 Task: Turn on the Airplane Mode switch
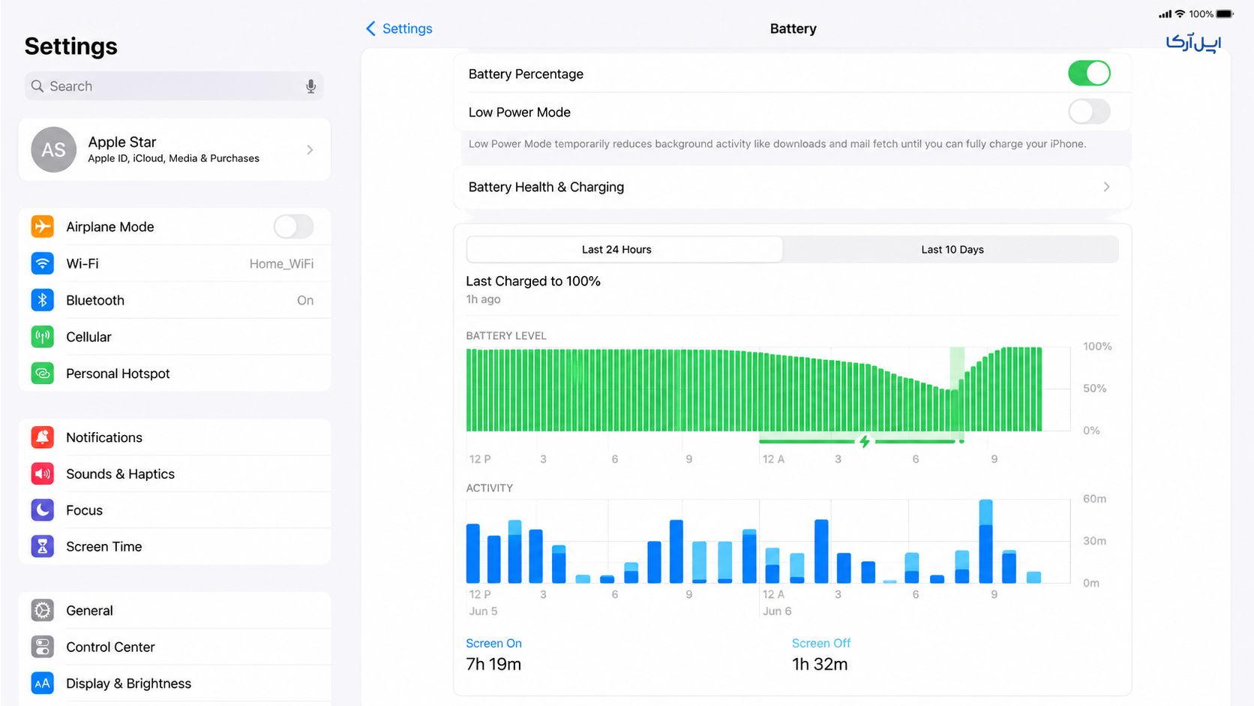tap(293, 227)
